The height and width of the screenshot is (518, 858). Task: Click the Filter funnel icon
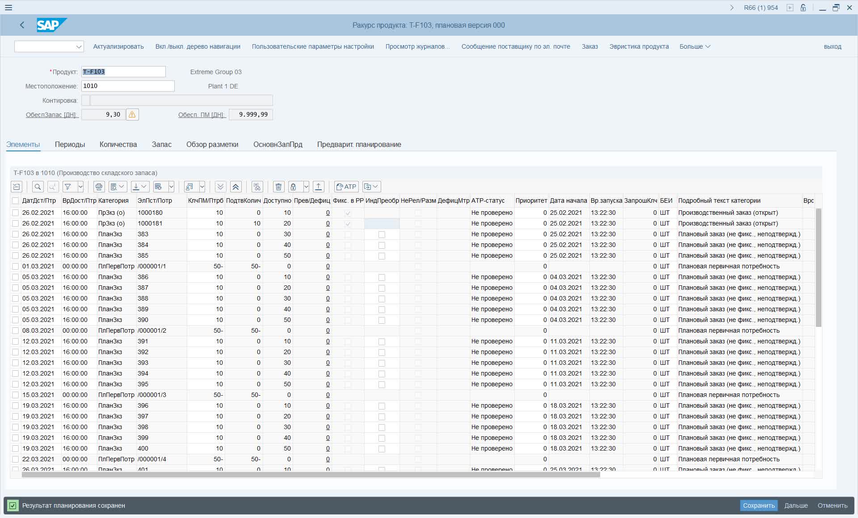coord(68,187)
